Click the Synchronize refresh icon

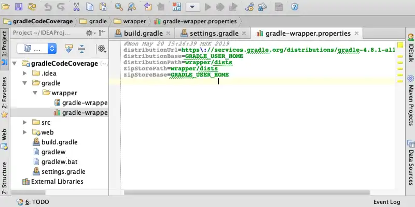[32, 7]
